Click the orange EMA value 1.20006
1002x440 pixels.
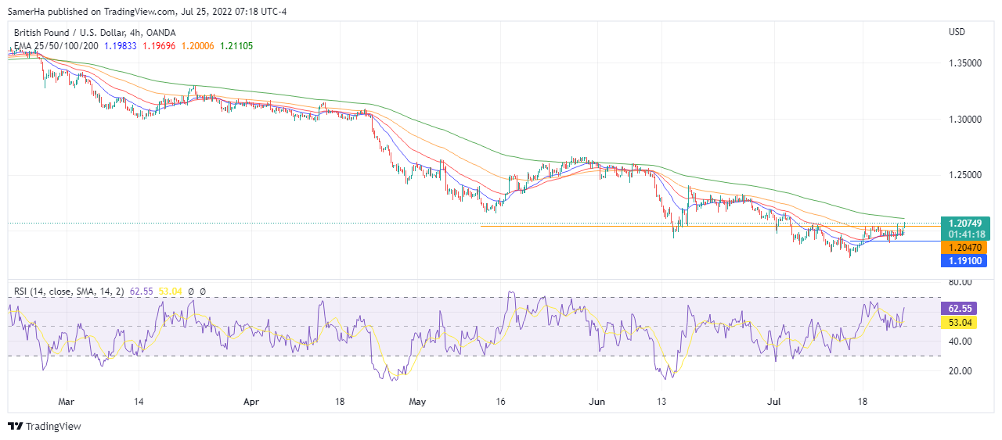coord(197,46)
